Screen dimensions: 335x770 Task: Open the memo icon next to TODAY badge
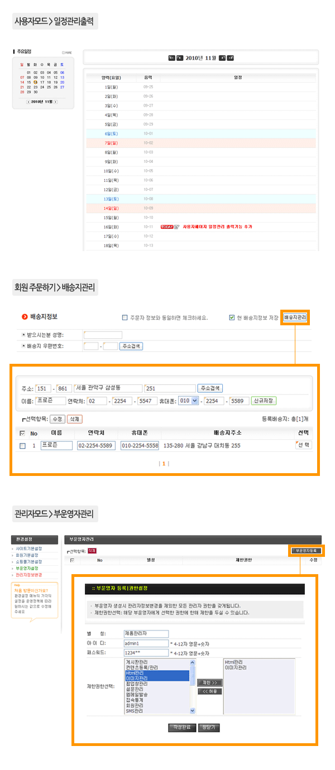pyautogui.click(x=177, y=227)
